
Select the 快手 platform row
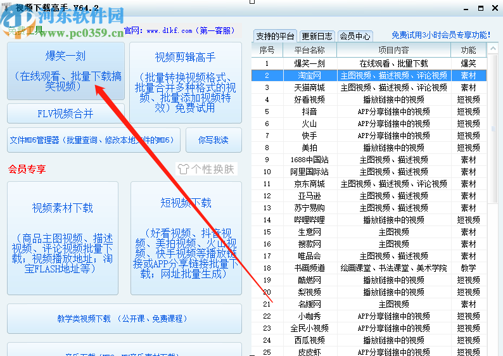click(369, 136)
